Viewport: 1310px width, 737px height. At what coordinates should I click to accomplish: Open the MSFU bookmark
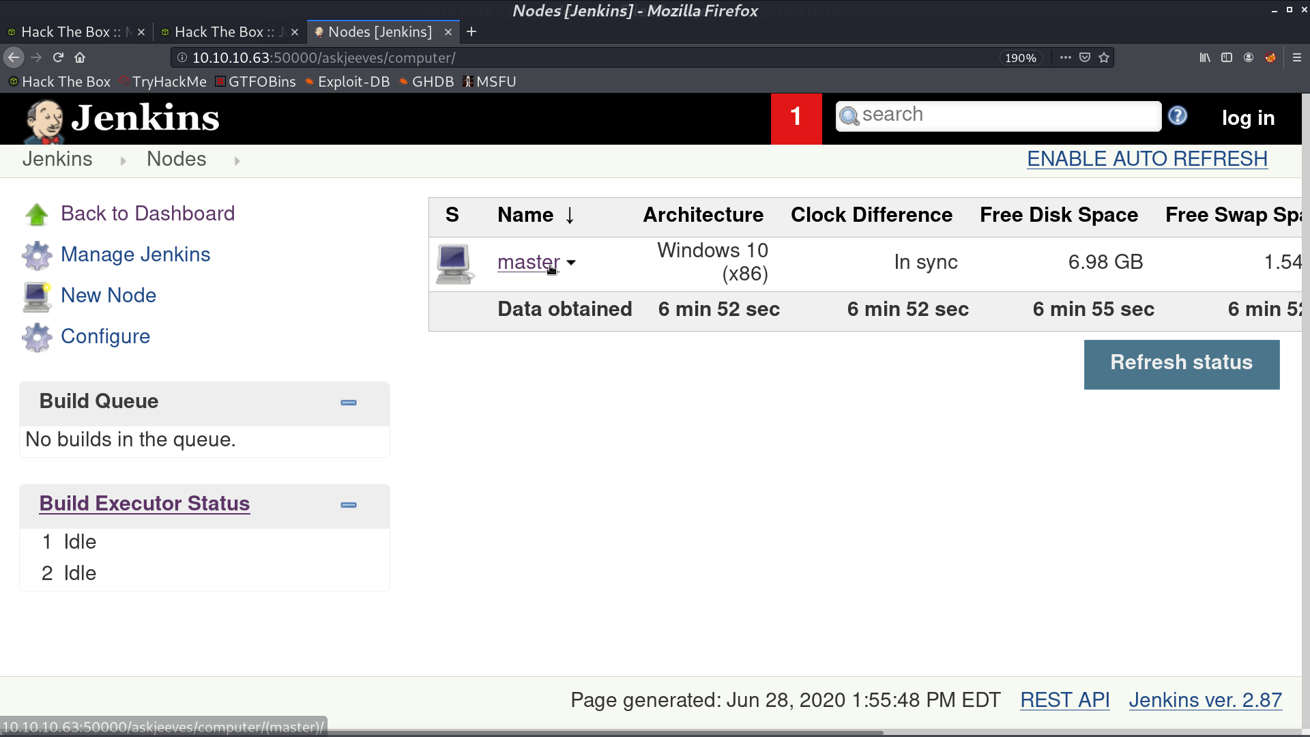[x=489, y=82]
